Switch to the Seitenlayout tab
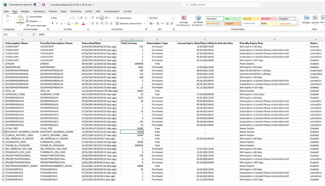Screen dimensions: 325x186 pos(39,11)
